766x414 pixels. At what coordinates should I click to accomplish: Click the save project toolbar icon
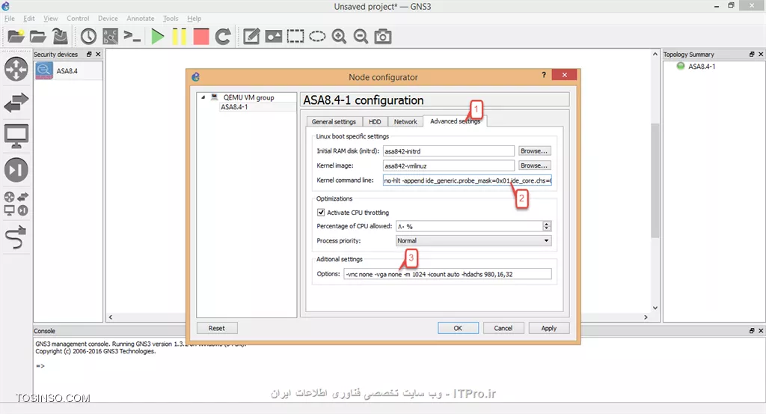[x=60, y=36]
